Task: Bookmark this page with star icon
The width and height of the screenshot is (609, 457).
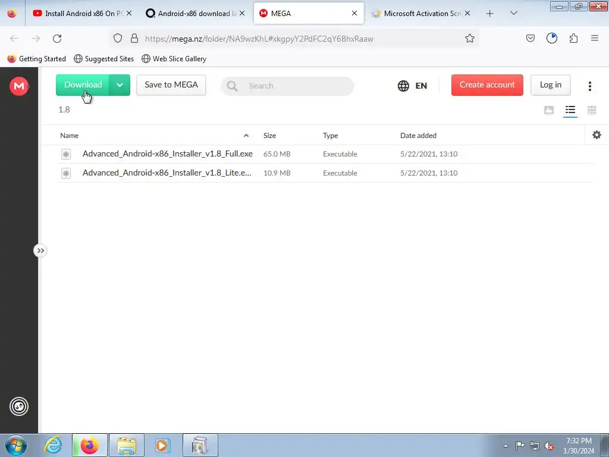Action: (470, 39)
